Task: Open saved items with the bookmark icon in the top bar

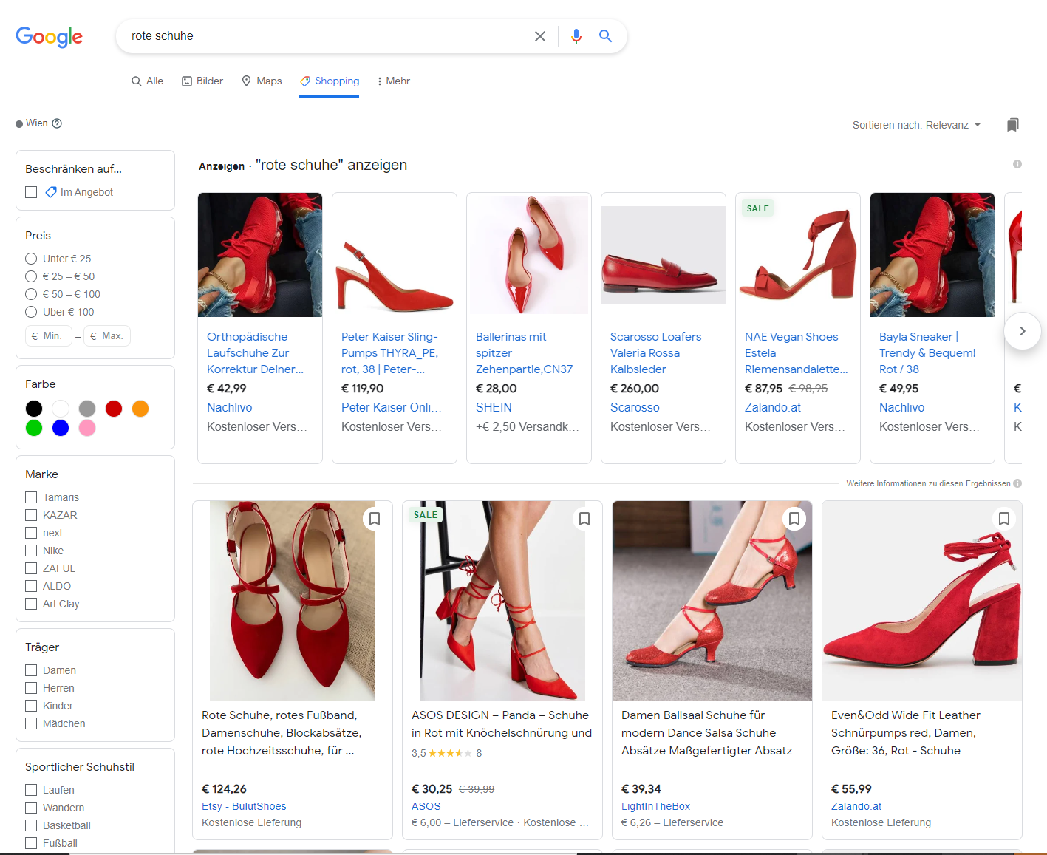Action: pyautogui.click(x=1013, y=125)
